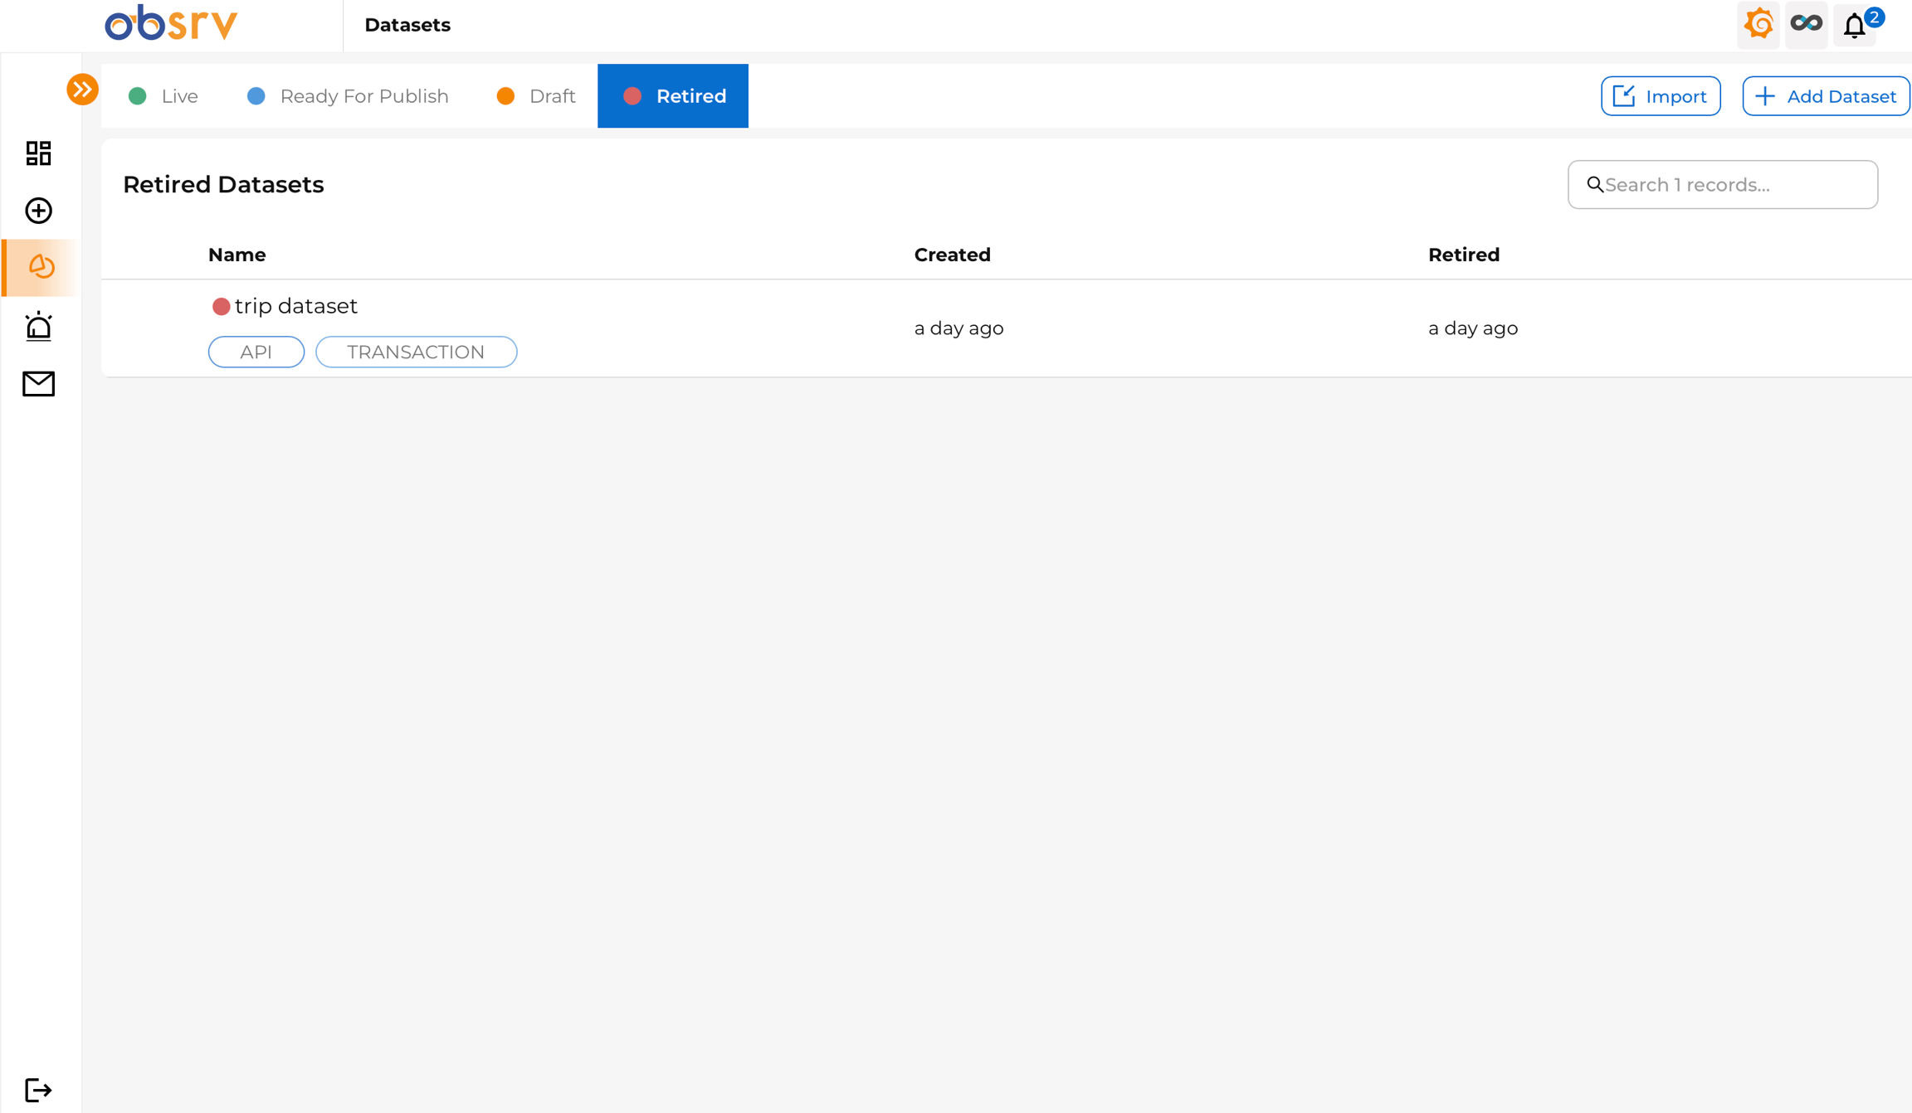Switch to Ready For Publish tab
Viewport: 1912px width, 1113px height.
coord(348,96)
